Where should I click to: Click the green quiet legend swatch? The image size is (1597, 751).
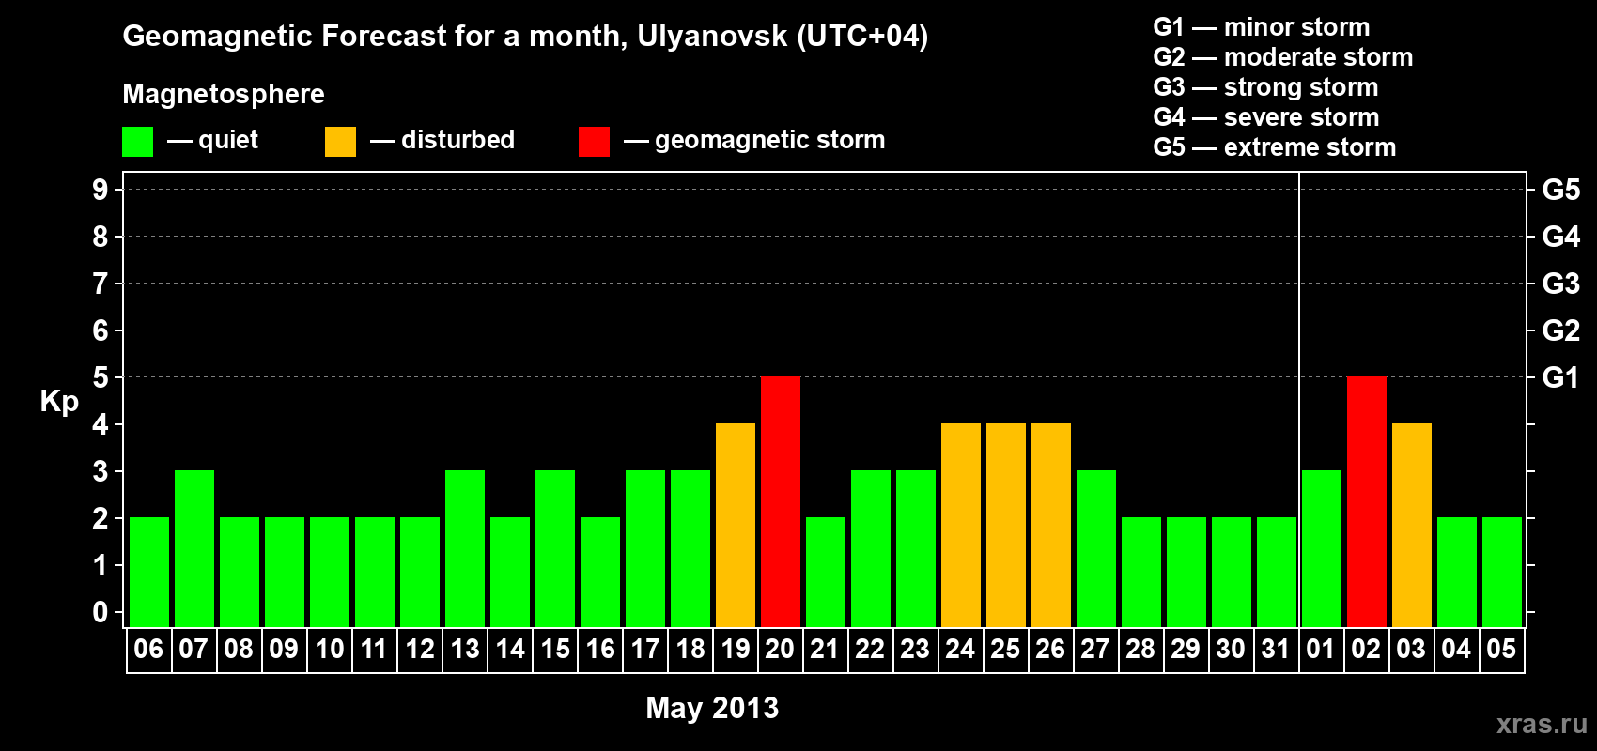coord(137,142)
